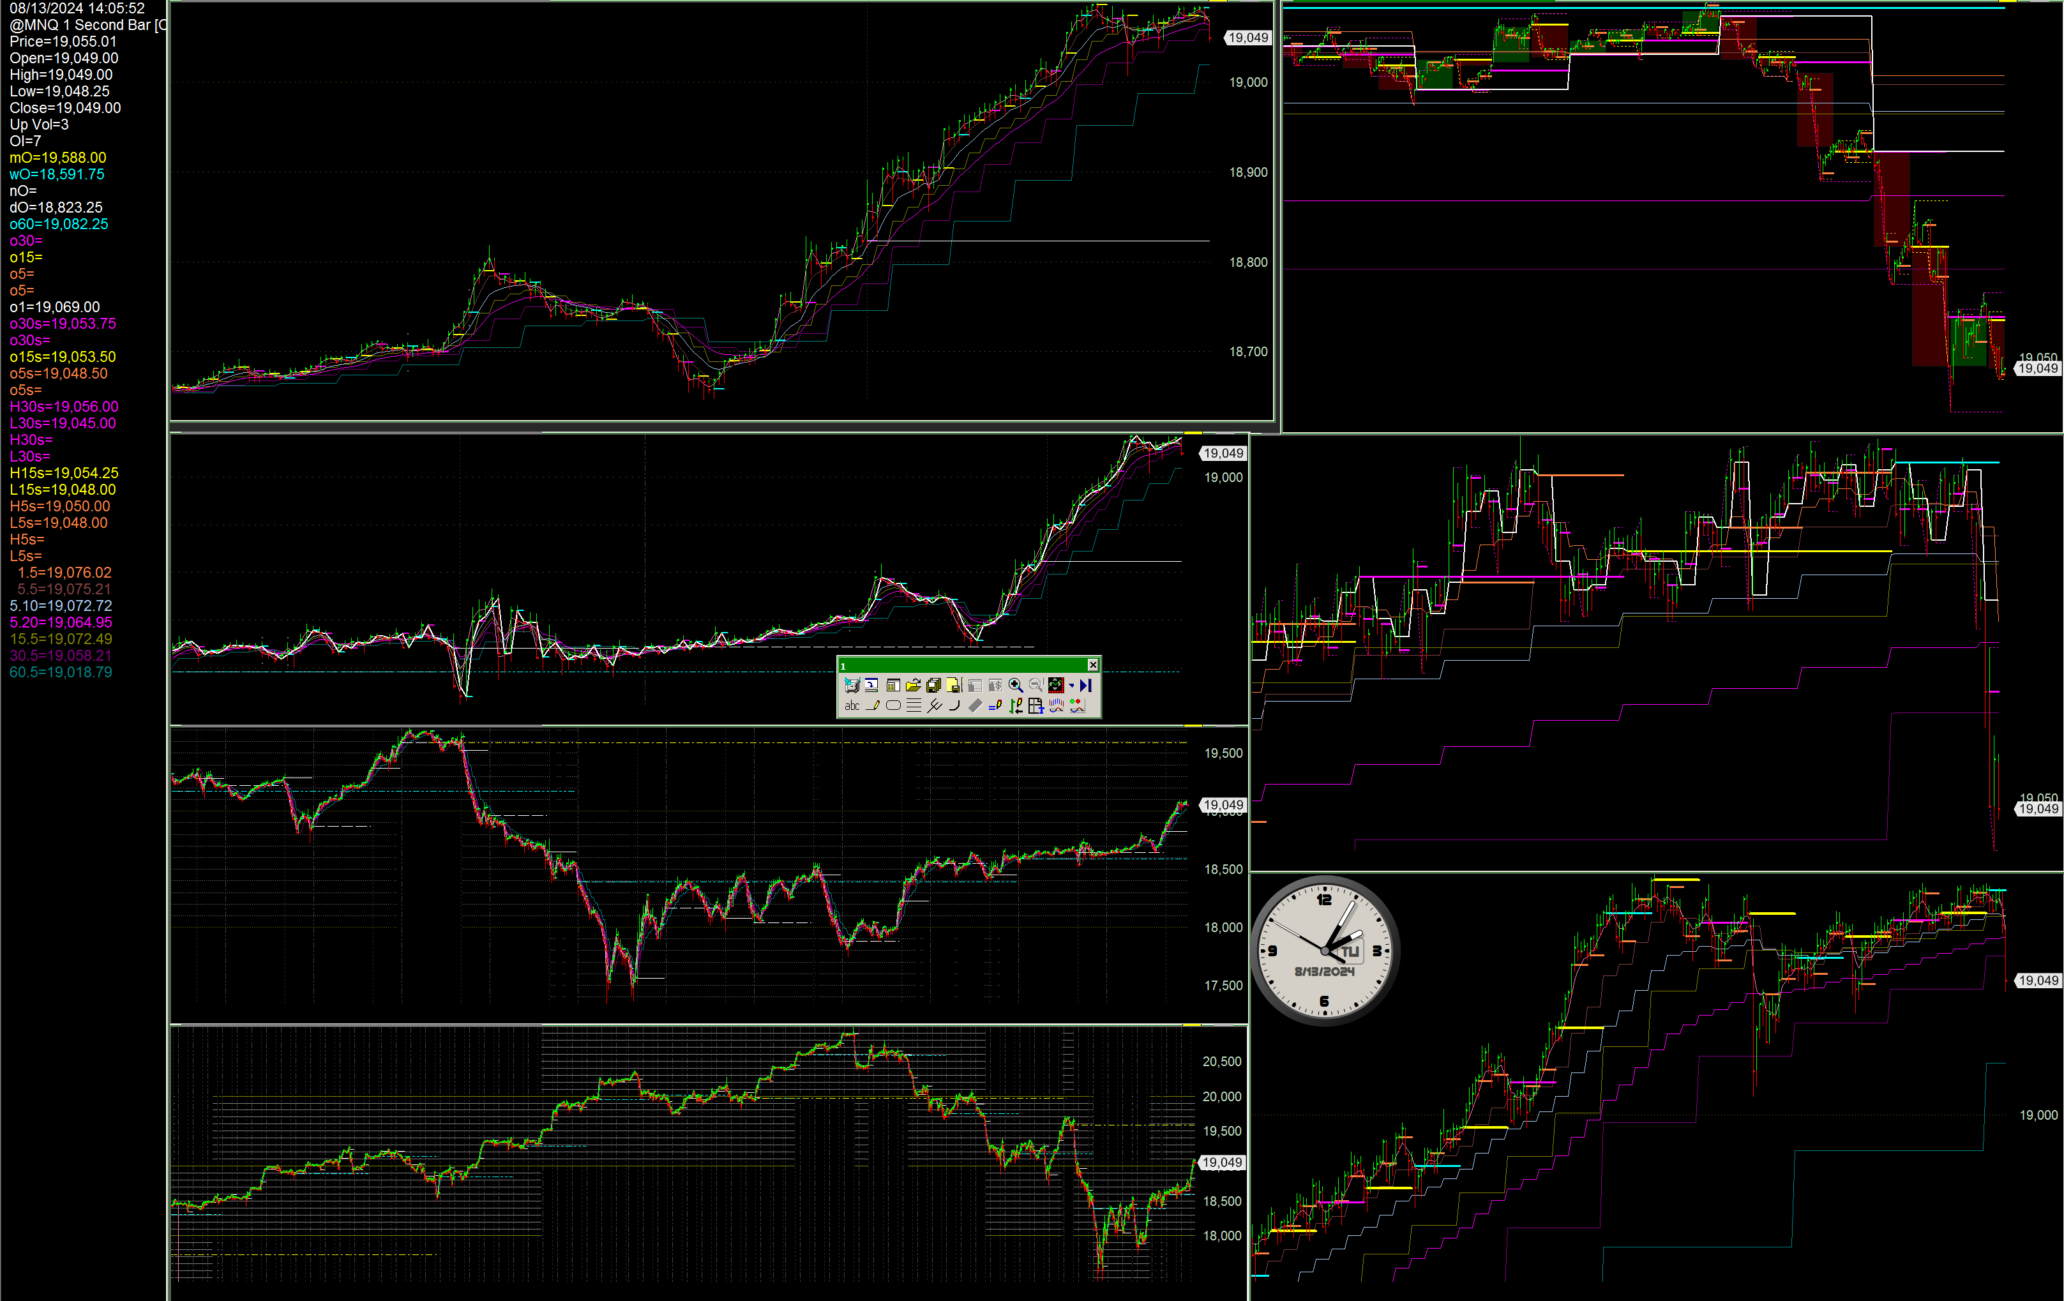
Task: Select the arc curve drawing tool
Action: tap(955, 706)
